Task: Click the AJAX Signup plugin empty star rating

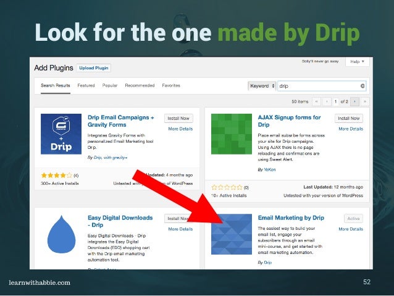Action: pos(227,187)
